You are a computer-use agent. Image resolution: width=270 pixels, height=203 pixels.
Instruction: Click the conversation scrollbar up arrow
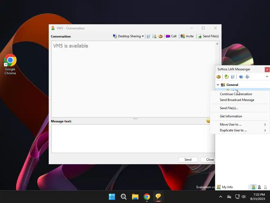217,44
